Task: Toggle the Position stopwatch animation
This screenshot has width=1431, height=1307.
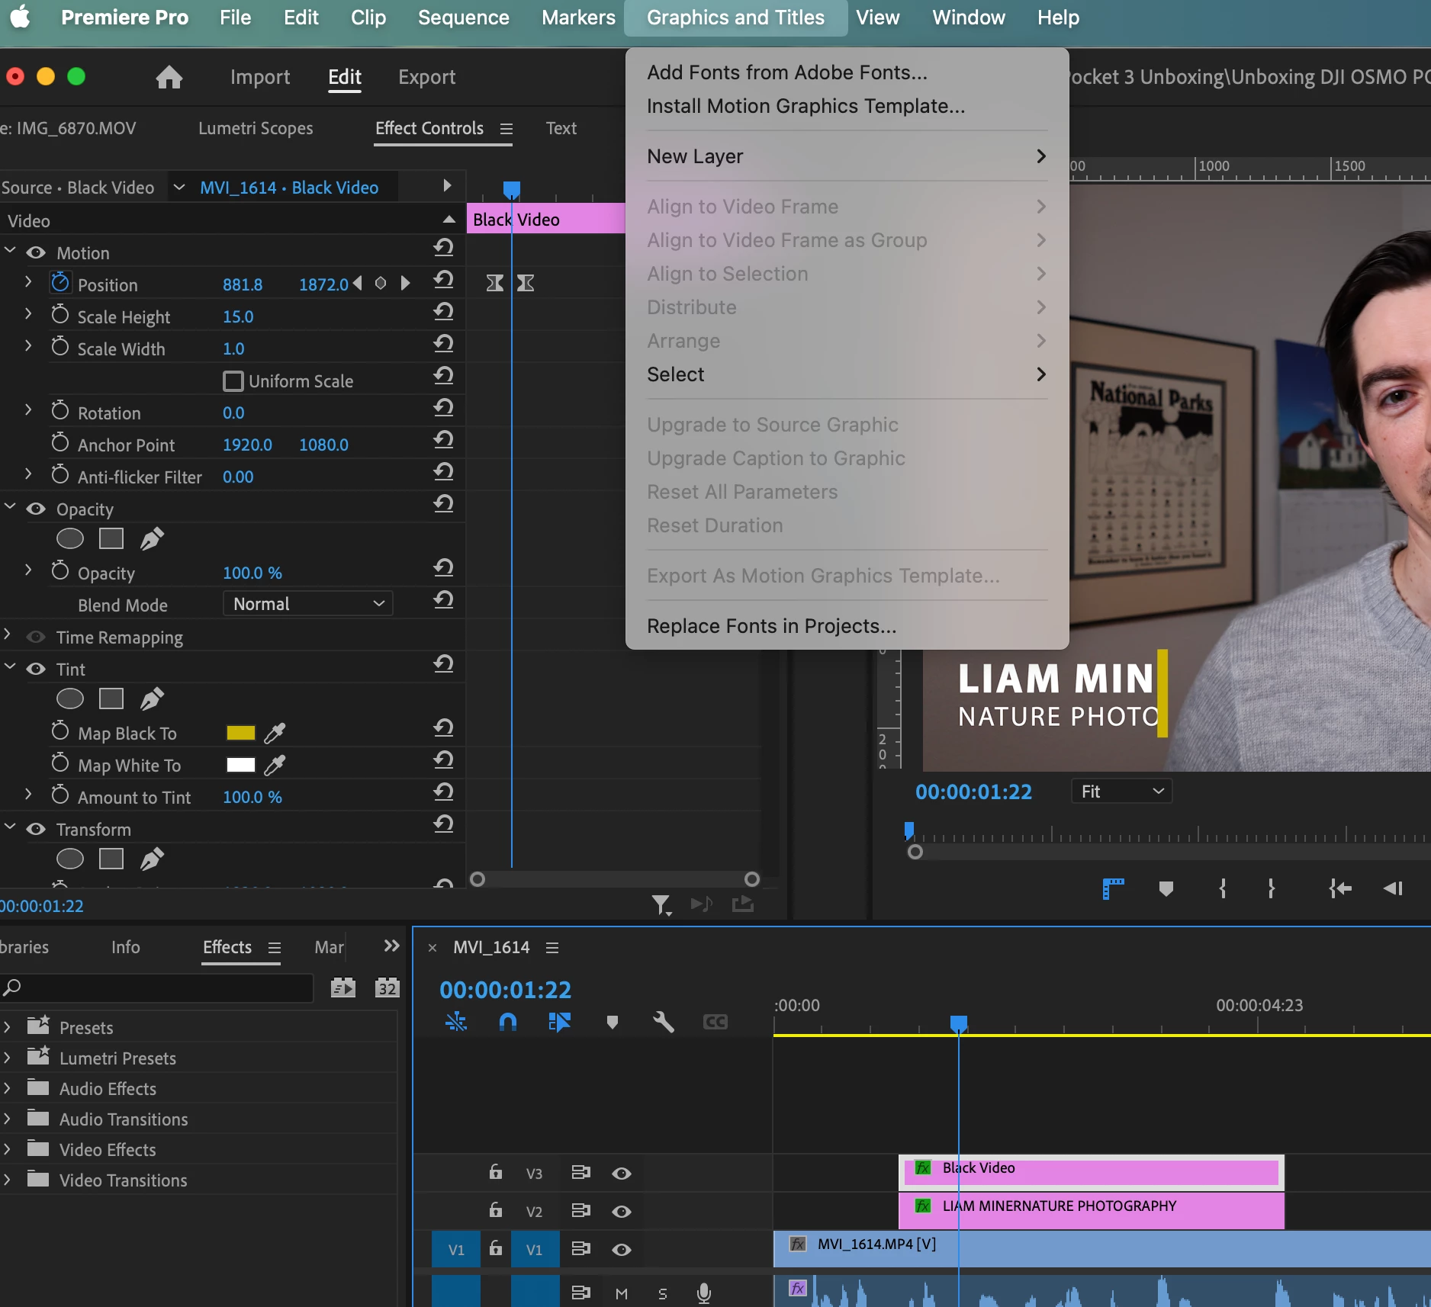Action: [x=60, y=284]
